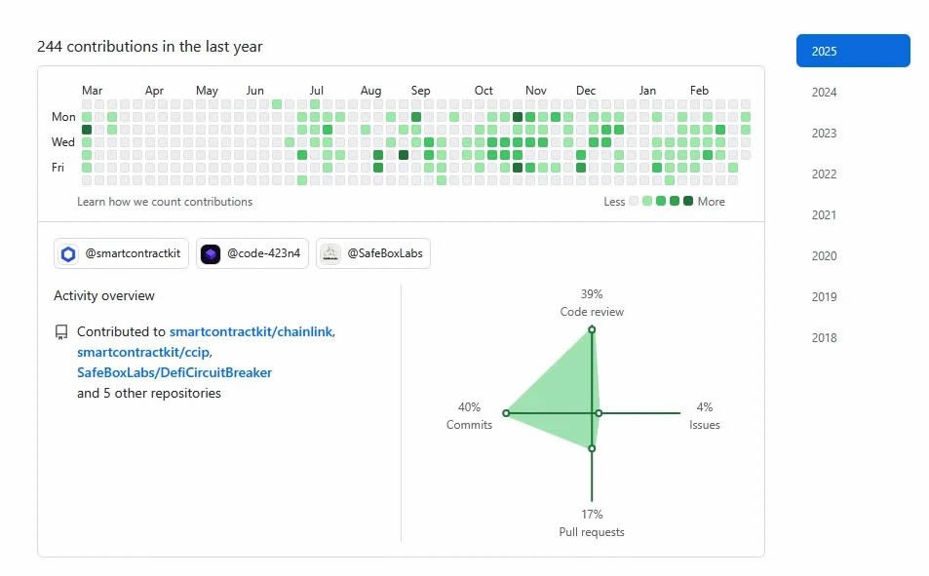Click the code-423n4 organization avatar icon
This screenshot has width=929, height=576.
tap(211, 254)
